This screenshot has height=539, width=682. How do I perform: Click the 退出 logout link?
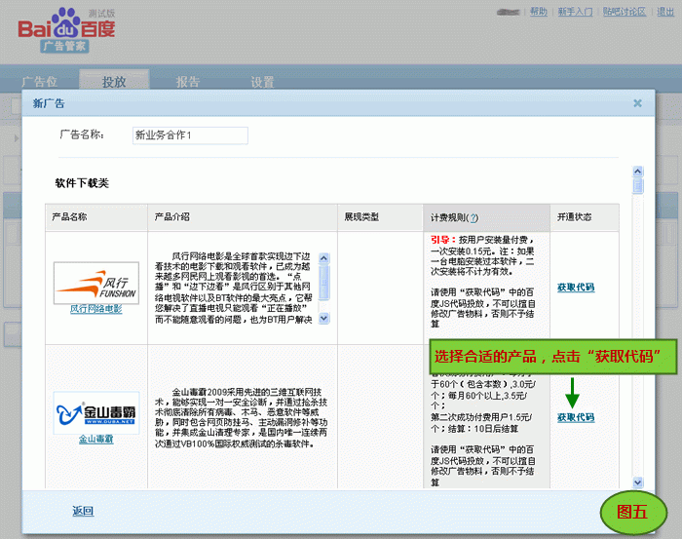coord(665,12)
